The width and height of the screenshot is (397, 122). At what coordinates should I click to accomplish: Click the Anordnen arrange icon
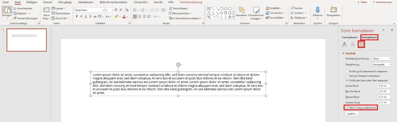point(241,11)
